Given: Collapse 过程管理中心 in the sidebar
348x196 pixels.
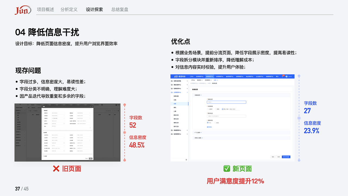Looking at the screenshot, I should (187, 92).
